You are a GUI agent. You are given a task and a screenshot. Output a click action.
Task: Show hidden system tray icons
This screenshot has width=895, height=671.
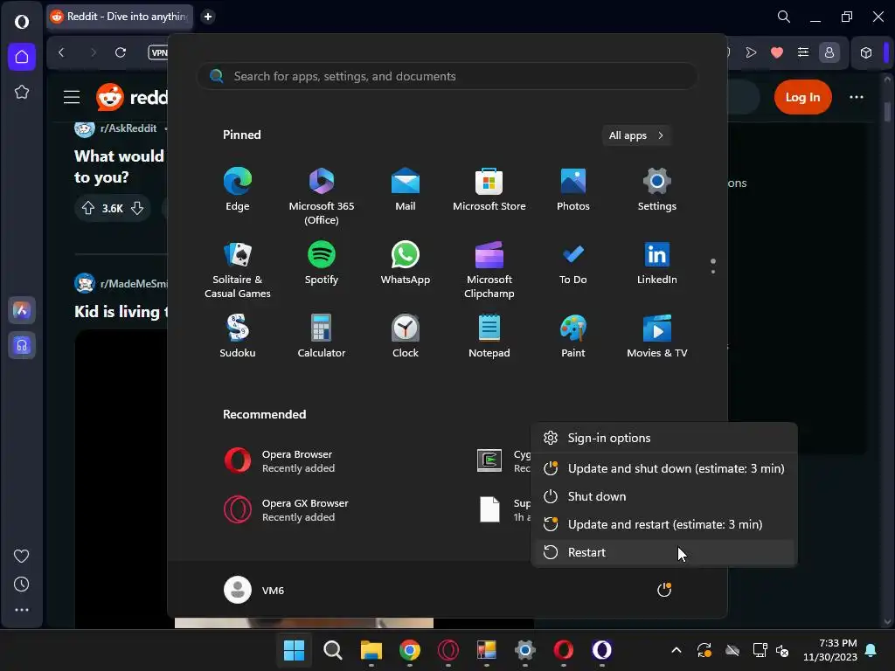tap(676, 650)
